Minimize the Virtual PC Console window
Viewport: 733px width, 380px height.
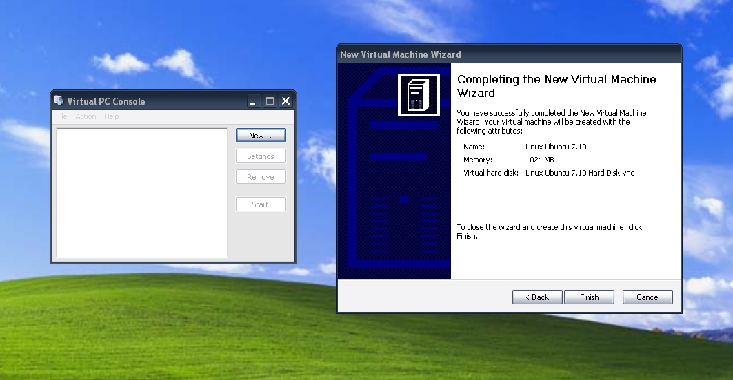pyautogui.click(x=253, y=101)
